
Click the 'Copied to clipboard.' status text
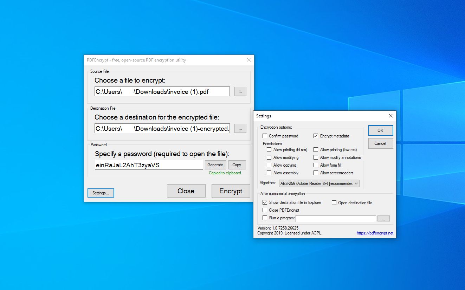[225, 173]
